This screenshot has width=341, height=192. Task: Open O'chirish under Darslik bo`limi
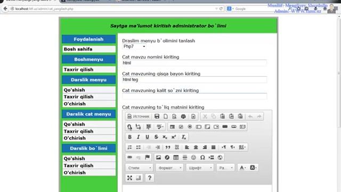[x=89, y=173]
